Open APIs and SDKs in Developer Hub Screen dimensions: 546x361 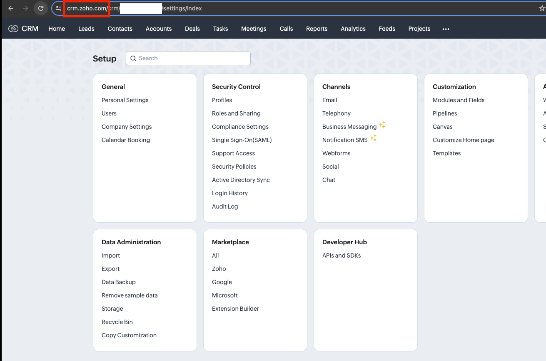coord(342,255)
